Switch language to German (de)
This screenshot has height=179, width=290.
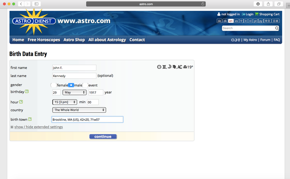coord(219,21)
